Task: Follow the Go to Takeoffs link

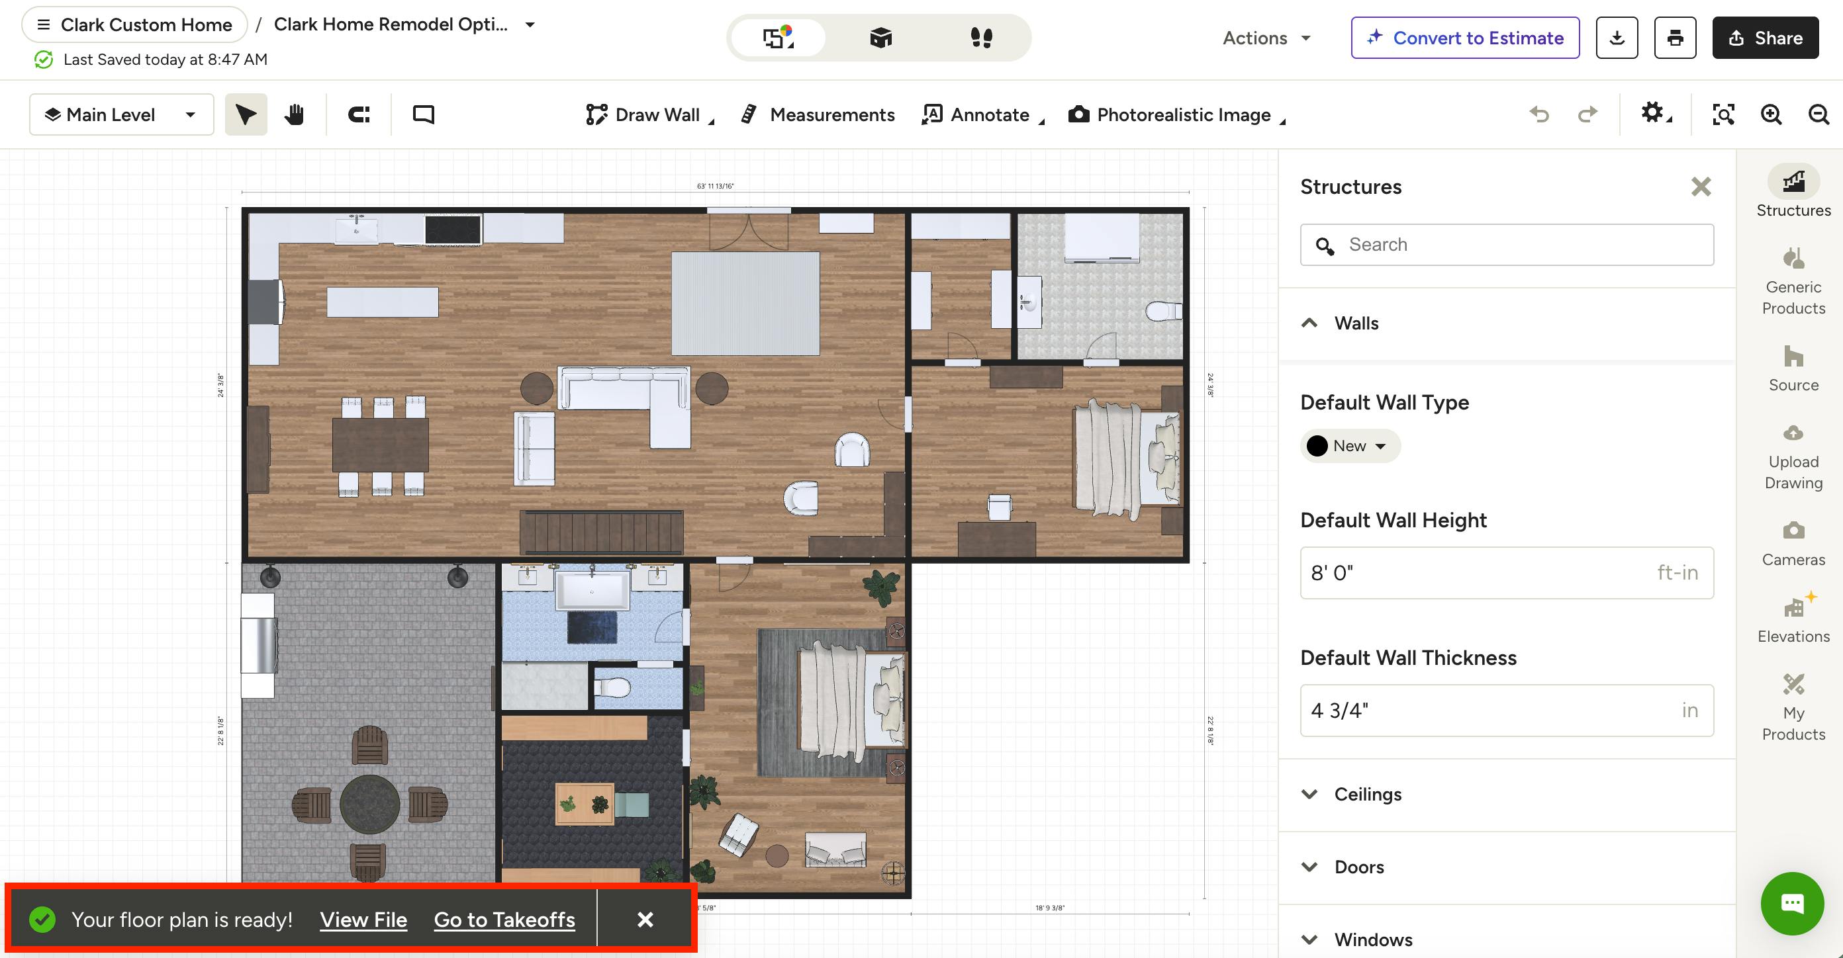Action: click(x=504, y=920)
